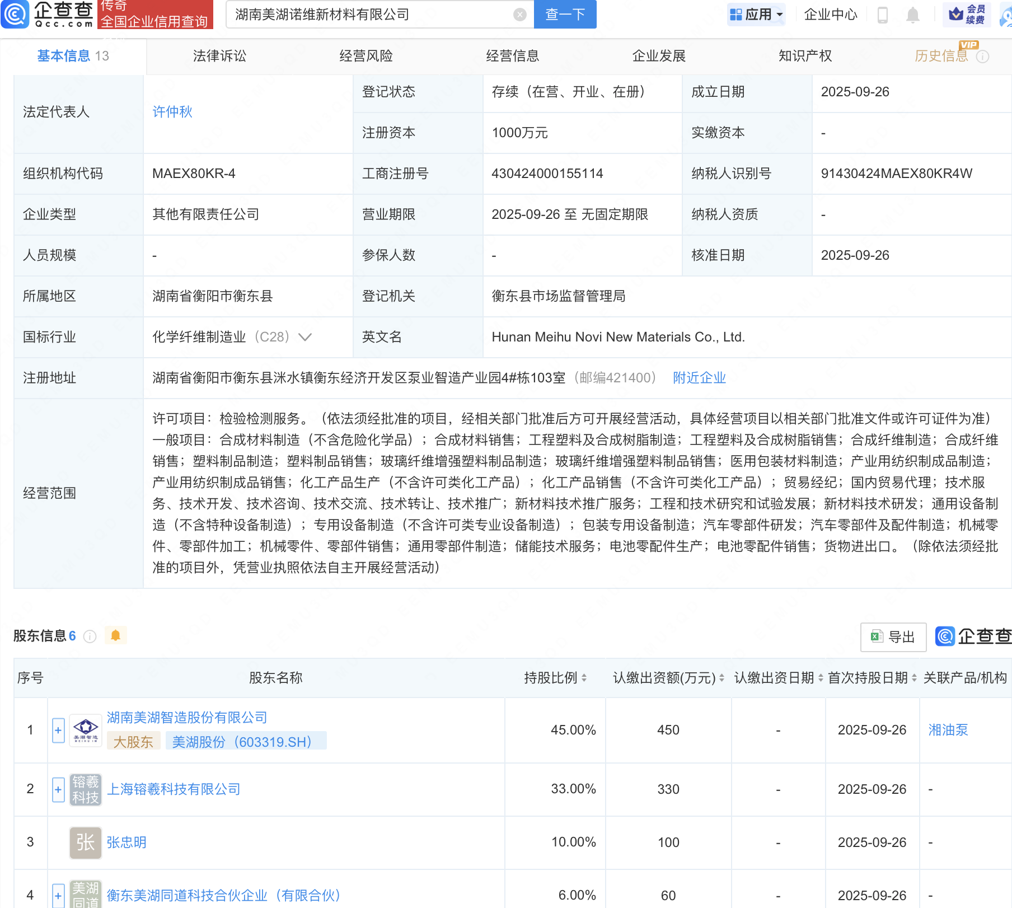Expand the 湖南美湖智造股份有限公司 shareholder row
This screenshot has height=908, width=1012.
[58, 730]
